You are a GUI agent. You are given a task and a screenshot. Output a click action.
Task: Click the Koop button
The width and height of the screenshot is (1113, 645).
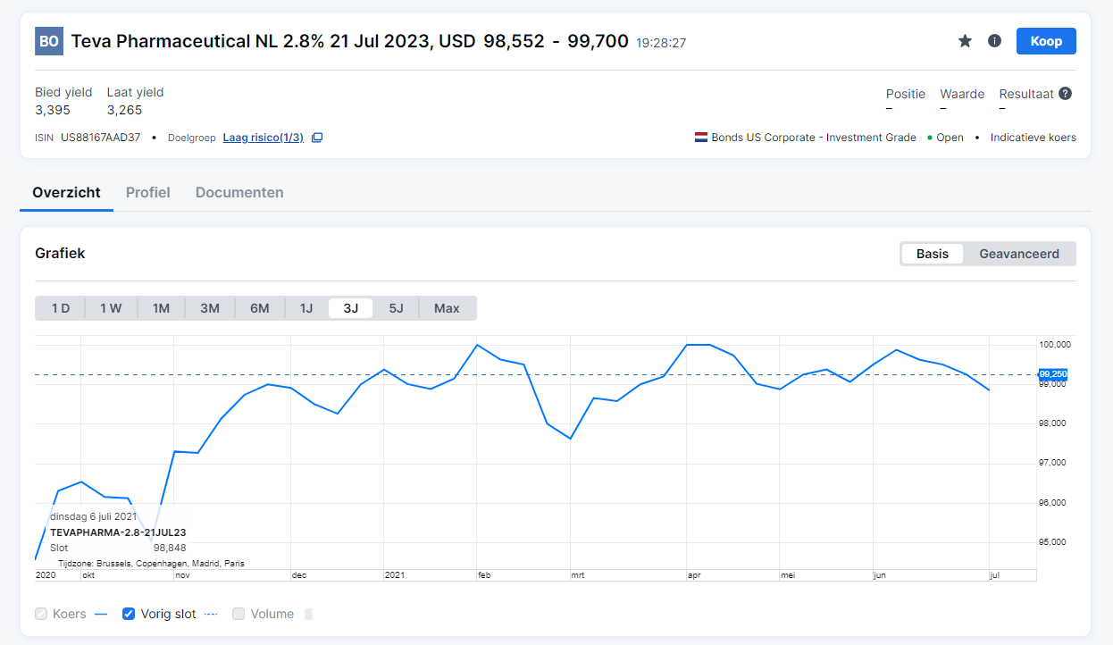[x=1046, y=41]
